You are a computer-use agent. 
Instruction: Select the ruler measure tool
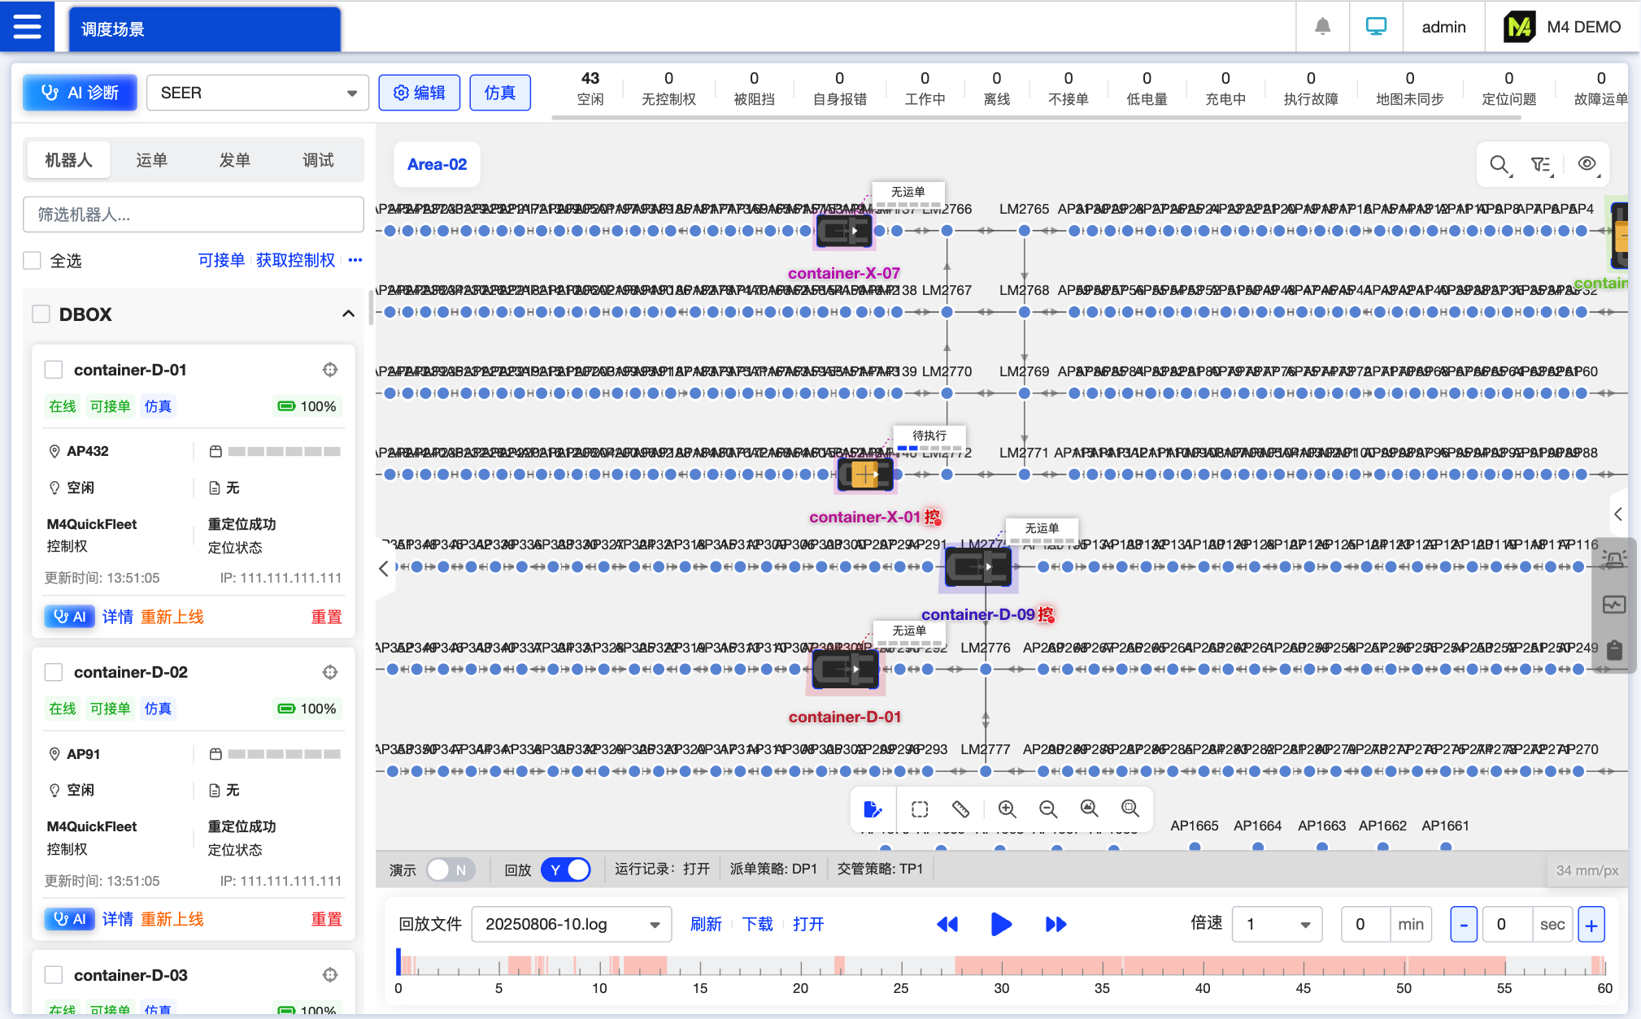coord(960,809)
